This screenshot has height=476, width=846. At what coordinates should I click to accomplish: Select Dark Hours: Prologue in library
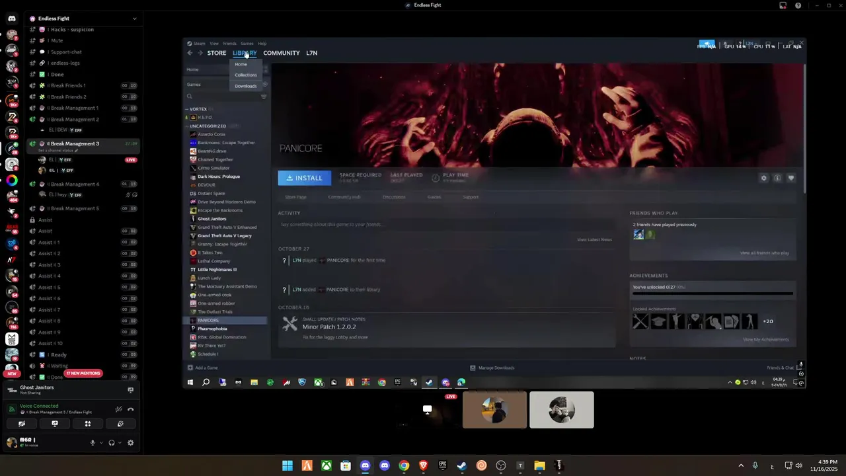219,177
